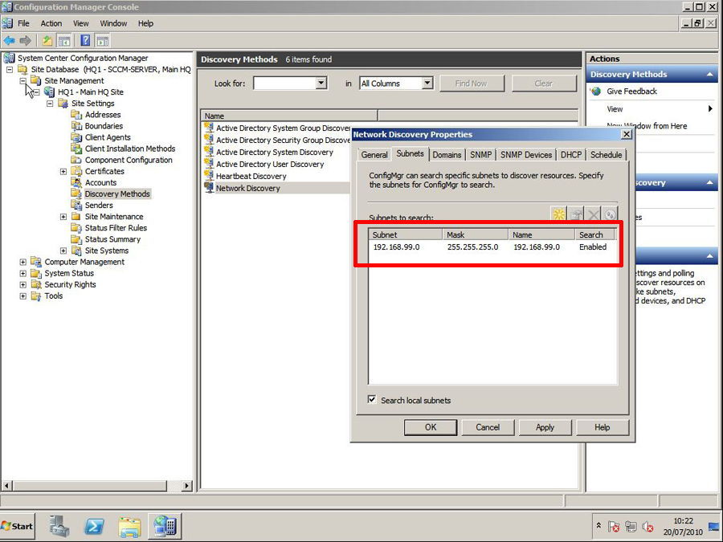Sort by the Mask column header
Screen dimensions: 723x542
pos(475,234)
